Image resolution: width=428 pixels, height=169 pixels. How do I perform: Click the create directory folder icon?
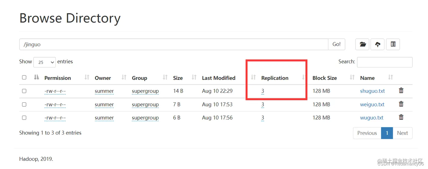tap(362, 44)
